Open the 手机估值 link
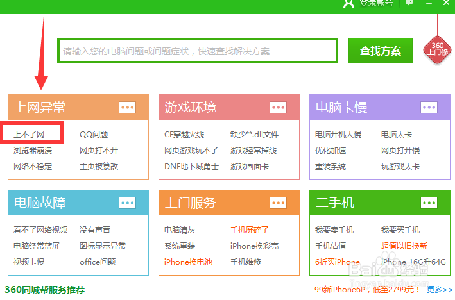The width and height of the screenshot is (455, 300). 331,246
